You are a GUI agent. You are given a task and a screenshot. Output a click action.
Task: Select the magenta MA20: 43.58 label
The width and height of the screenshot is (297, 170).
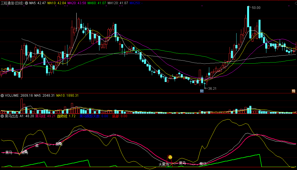click(x=77, y=3)
